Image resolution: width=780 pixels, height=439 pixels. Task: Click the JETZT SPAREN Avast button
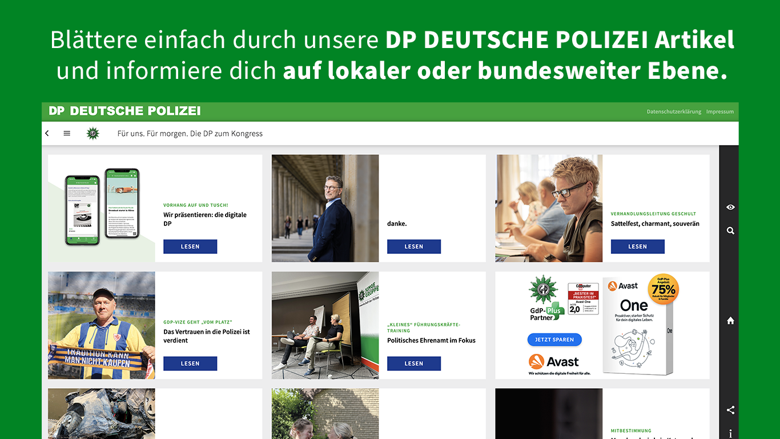554,340
